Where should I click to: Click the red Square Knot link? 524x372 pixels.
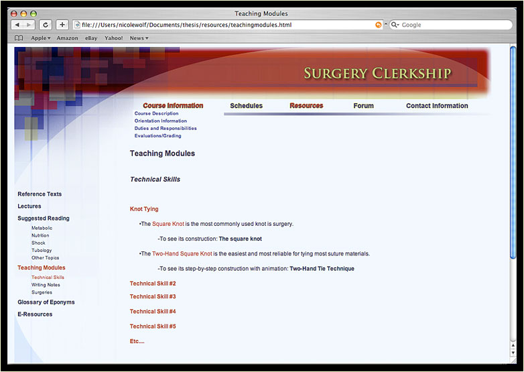(x=168, y=224)
